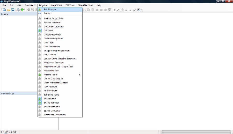
Task: Disable the active GIS Tools plug-in
Action: pos(60,31)
